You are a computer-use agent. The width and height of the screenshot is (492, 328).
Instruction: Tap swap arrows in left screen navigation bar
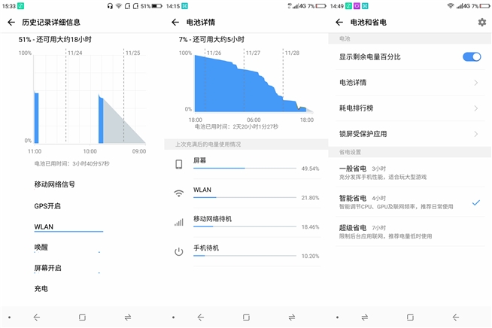[x=128, y=317]
